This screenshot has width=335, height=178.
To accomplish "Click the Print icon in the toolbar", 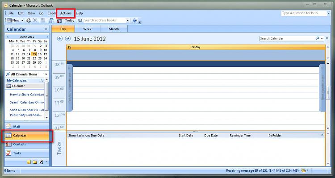I will click(x=29, y=21).
